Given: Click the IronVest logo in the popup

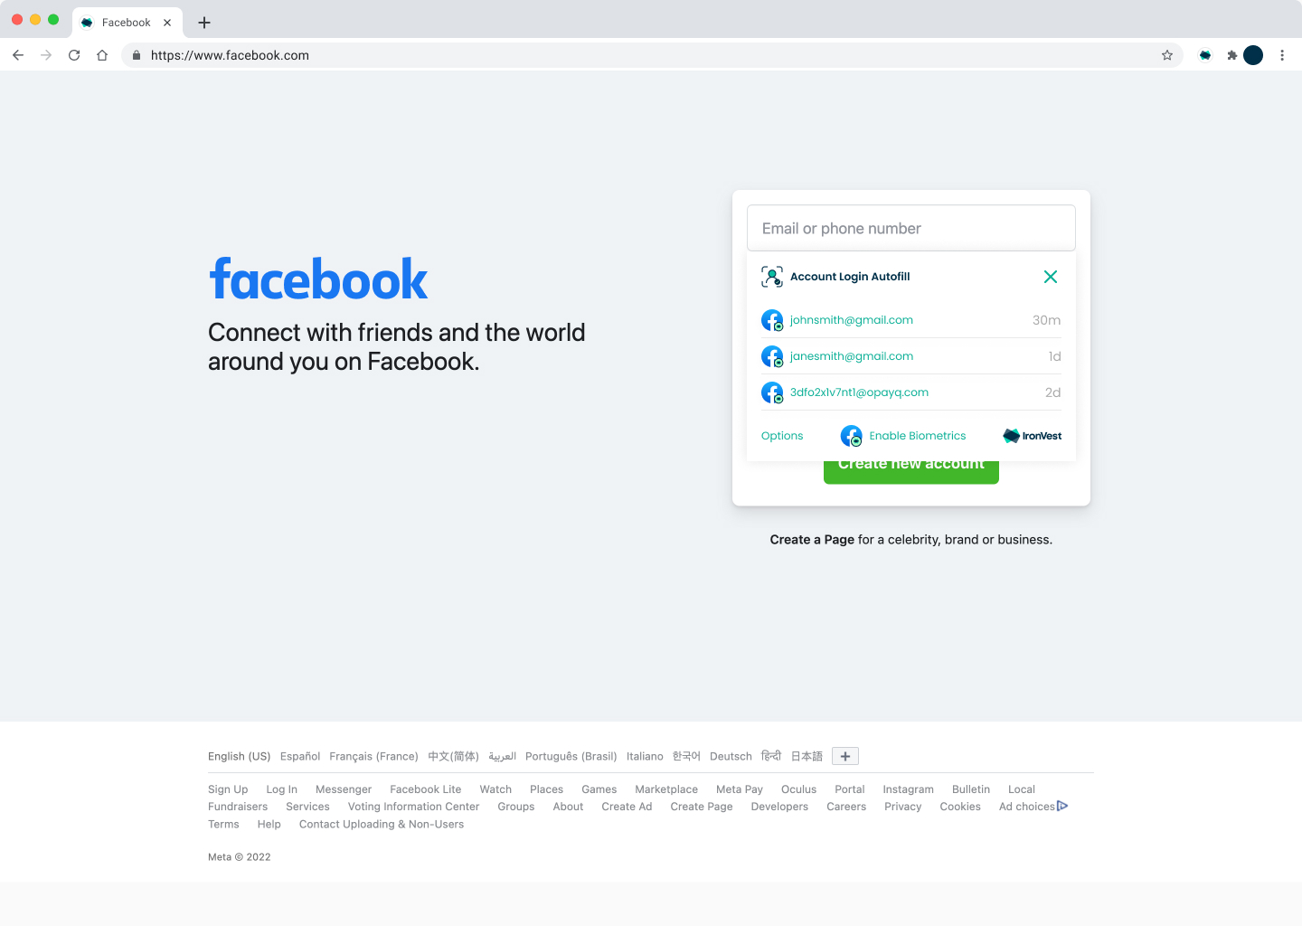Looking at the screenshot, I should click(1033, 436).
